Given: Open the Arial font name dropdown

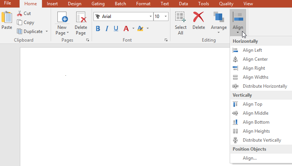Looking at the screenshot, I should tap(151, 16).
